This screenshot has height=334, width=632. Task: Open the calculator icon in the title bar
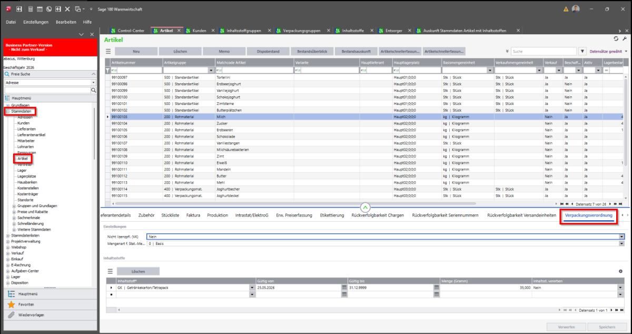click(30, 9)
